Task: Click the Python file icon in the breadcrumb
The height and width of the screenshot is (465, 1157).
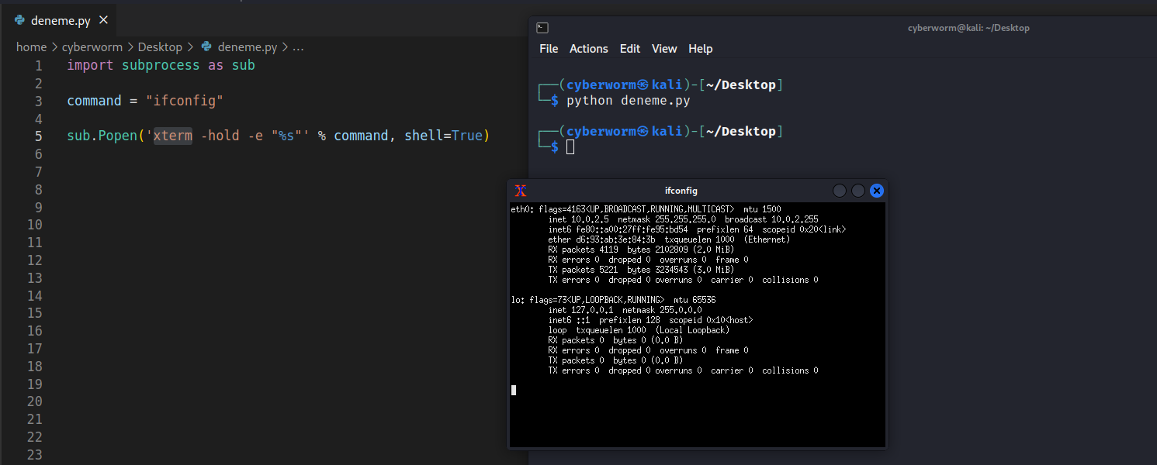Action: [x=206, y=47]
